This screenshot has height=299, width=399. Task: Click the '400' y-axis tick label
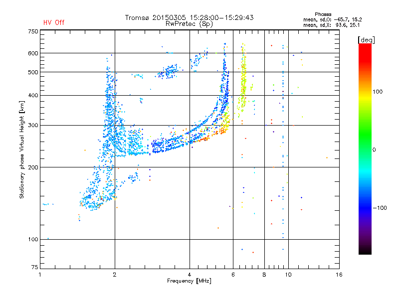pos(33,95)
